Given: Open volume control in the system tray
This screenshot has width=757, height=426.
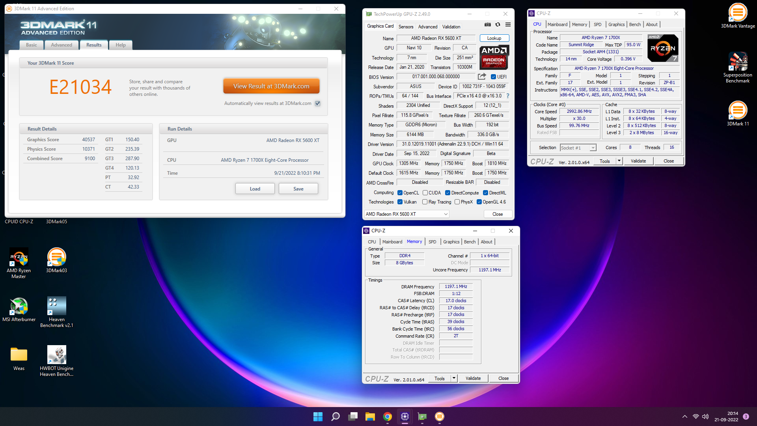Looking at the screenshot, I should pos(705,417).
